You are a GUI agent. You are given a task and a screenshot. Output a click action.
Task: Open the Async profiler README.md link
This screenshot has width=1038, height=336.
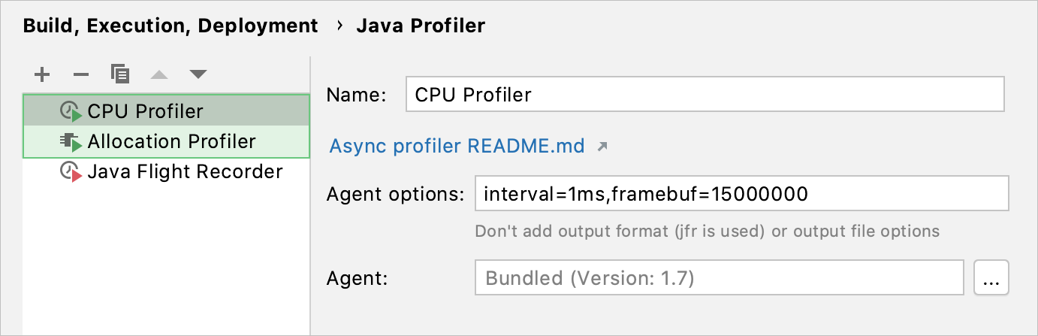pyautogui.click(x=457, y=146)
